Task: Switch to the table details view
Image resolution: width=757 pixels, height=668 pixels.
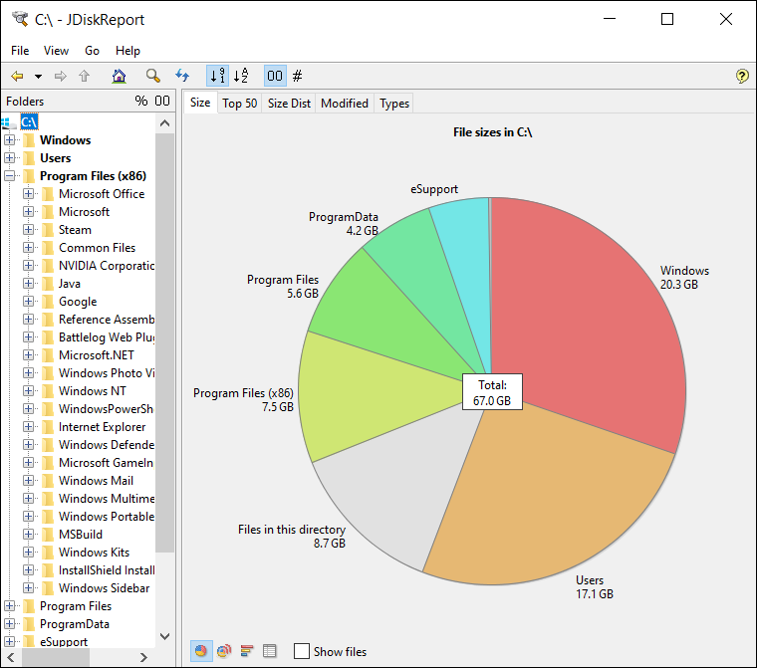Action: point(269,651)
